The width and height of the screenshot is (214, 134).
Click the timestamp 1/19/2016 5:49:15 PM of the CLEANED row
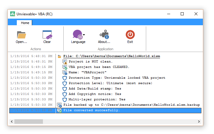(31, 67)
